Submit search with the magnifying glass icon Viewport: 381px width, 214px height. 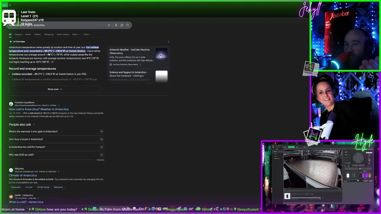[128, 25]
